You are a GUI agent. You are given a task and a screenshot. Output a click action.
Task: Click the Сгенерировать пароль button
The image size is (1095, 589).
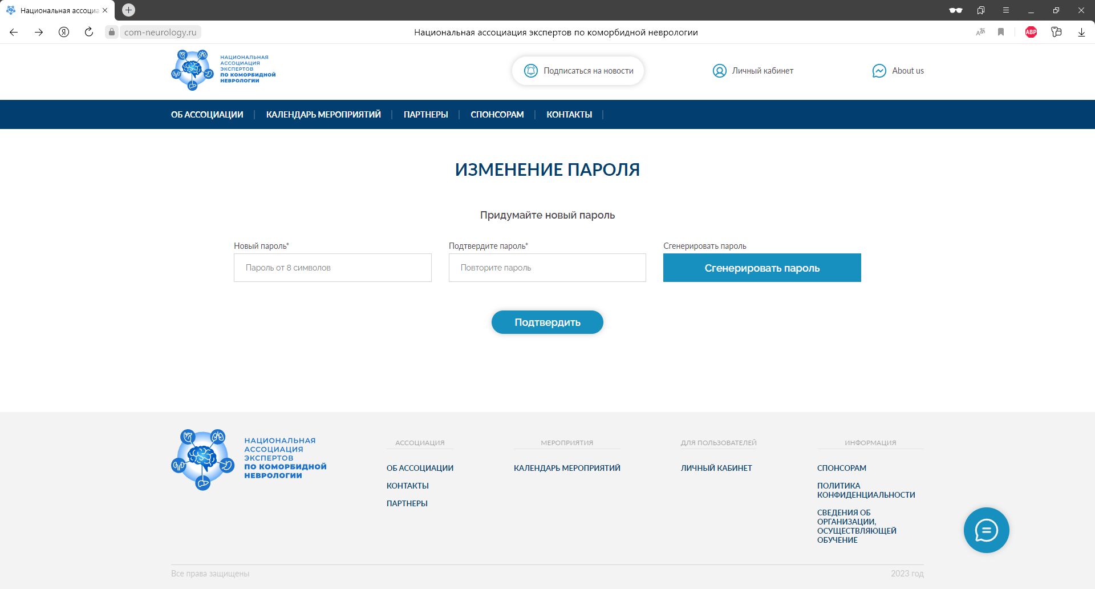click(x=762, y=268)
